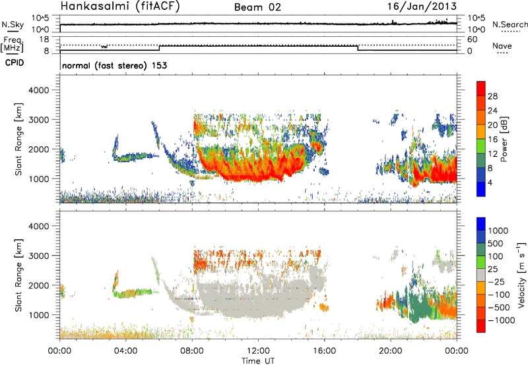Click the '04:00' time tick label
The width and height of the screenshot is (528, 365).
click(x=125, y=351)
